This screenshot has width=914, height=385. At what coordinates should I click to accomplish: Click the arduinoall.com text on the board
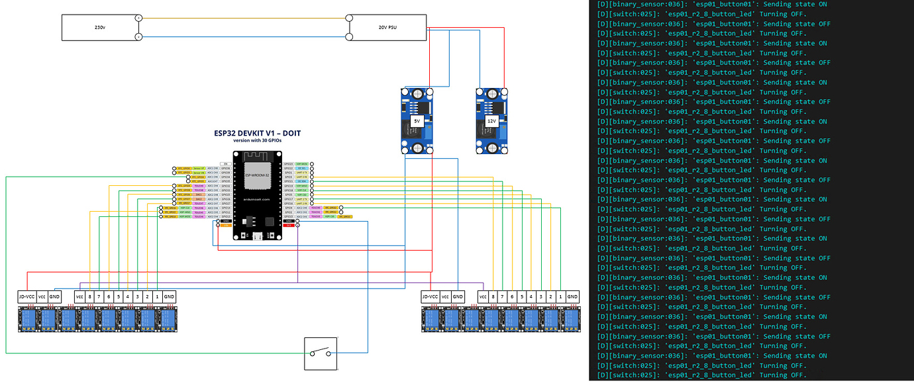coord(257,198)
